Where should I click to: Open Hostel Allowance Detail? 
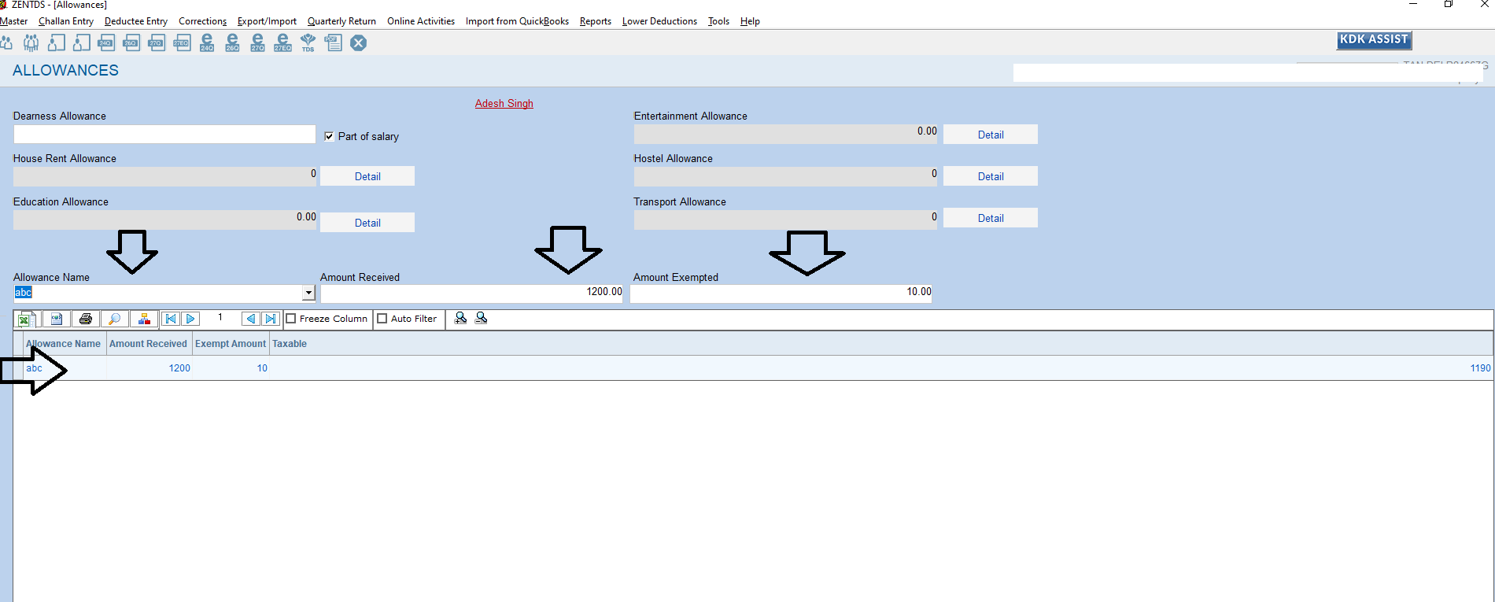991,176
